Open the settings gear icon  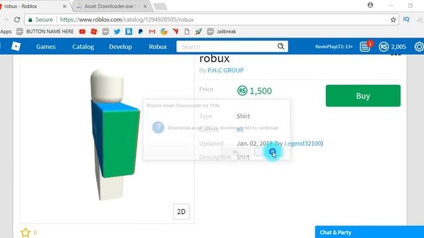click(419, 47)
